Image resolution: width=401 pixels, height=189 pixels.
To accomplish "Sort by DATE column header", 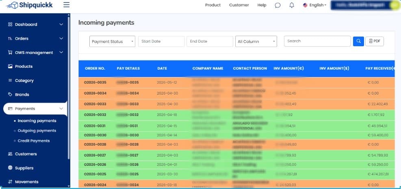I will (x=162, y=69).
